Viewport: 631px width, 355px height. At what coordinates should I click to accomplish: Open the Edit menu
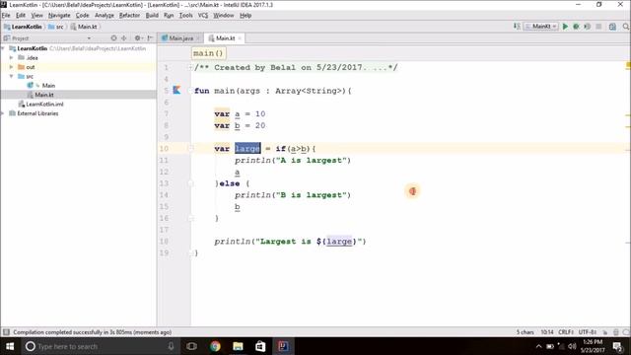click(x=21, y=16)
